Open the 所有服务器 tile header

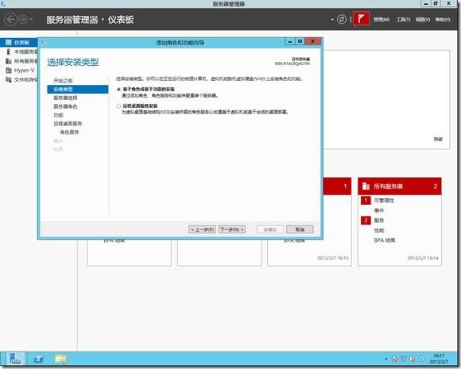400,186
